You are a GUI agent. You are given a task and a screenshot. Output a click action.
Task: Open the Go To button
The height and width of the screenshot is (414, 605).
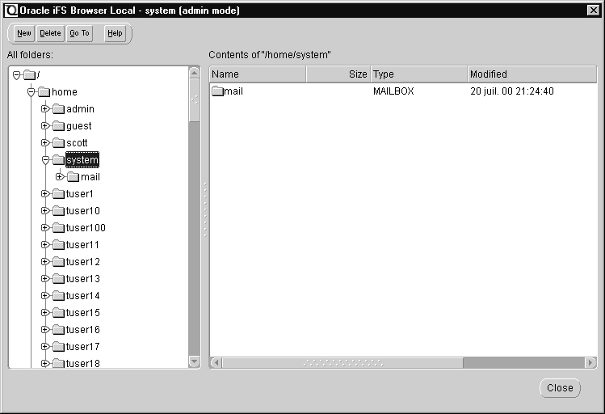click(79, 33)
